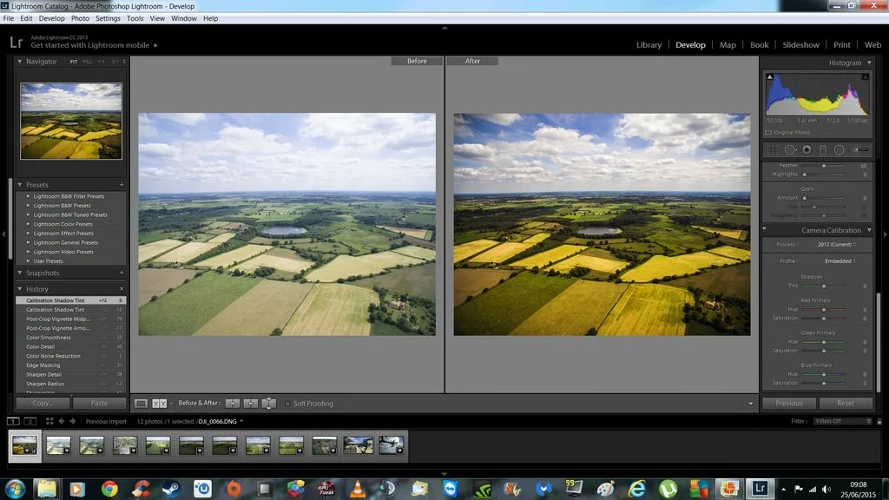Click the Reset button
This screenshot has height=500, width=889.
[x=846, y=403]
